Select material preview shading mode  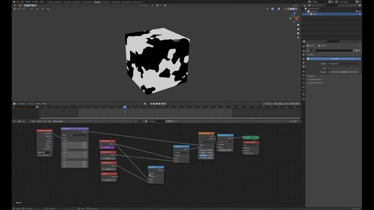pos(293,9)
